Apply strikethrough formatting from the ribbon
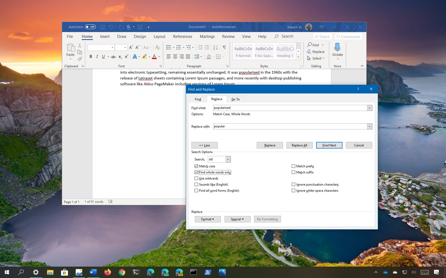 pos(113,56)
